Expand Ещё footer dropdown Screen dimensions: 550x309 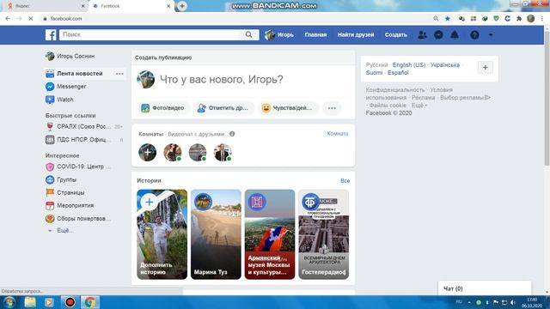point(419,106)
